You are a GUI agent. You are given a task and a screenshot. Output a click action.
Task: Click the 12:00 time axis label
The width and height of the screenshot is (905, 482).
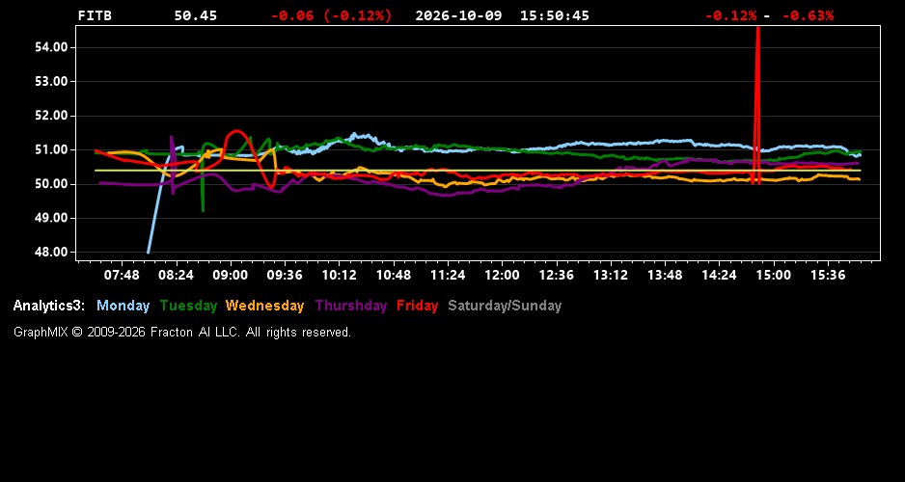pos(502,276)
